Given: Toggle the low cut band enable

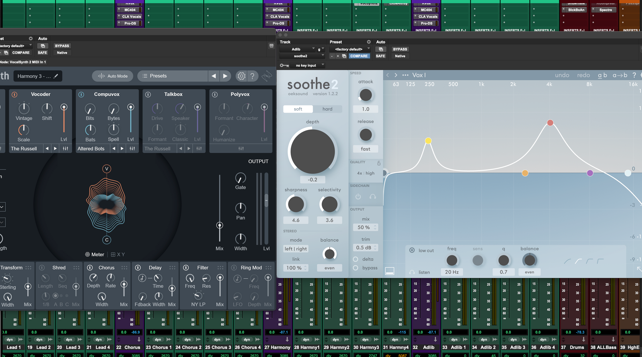Looking at the screenshot, I should click(412, 250).
